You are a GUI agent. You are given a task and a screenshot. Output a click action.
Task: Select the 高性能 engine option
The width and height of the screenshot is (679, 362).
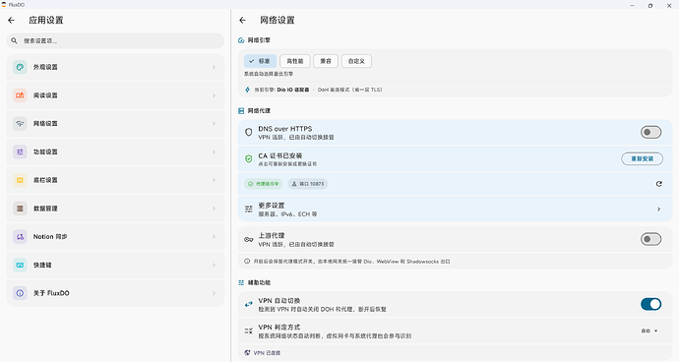pyautogui.click(x=295, y=61)
